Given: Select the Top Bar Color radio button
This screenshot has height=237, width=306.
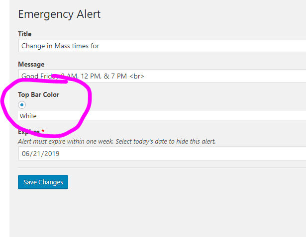Looking at the screenshot, I should coord(22,105).
